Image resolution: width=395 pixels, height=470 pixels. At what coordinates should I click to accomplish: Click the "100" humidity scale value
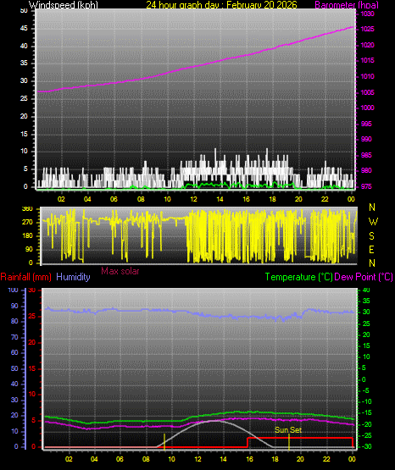pyautogui.click(x=14, y=290)
